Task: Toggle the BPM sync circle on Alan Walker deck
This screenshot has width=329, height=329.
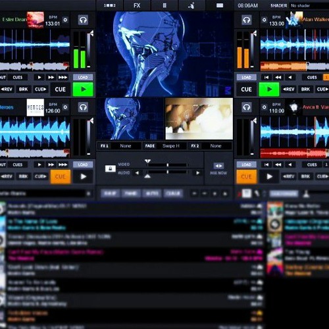Action: point(265,20)
